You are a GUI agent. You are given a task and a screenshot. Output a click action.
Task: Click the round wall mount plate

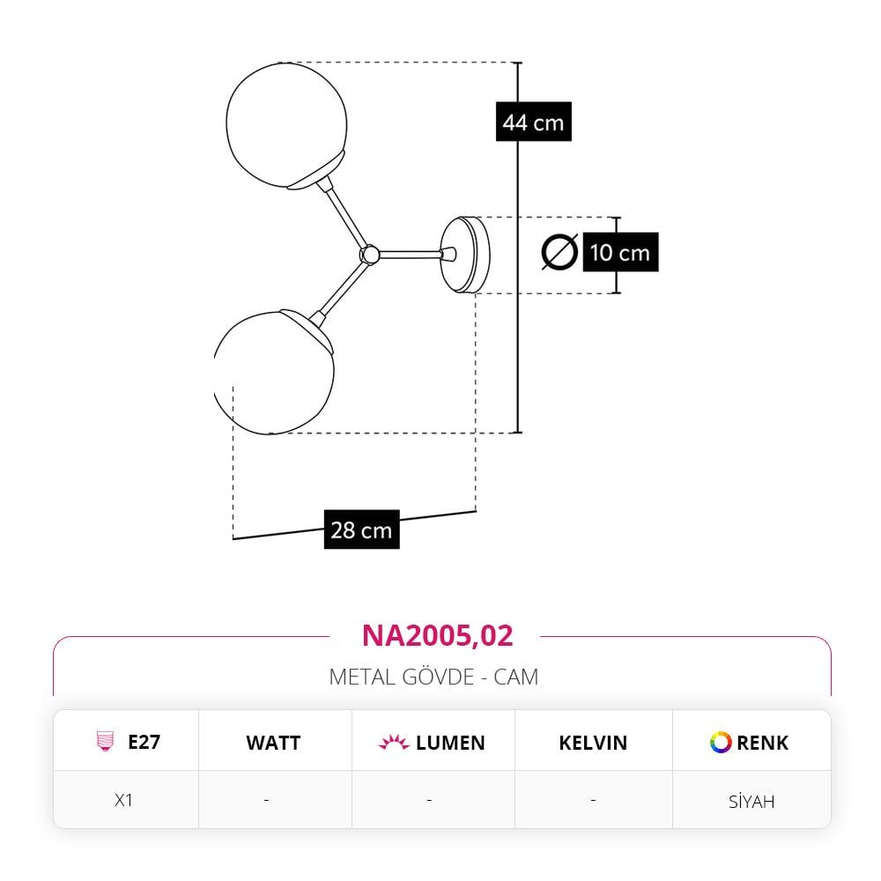tap(464, 255)
